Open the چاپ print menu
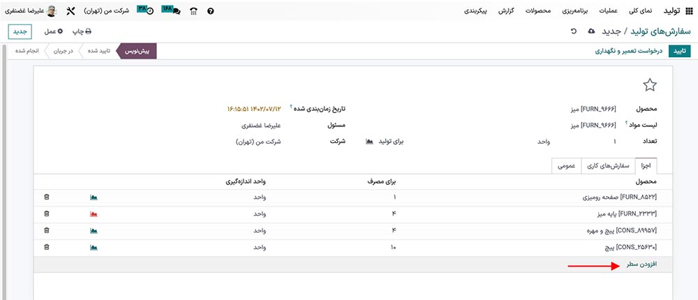Image resolution: width=698 pixels, height=300 pixels. coord(82,31)
